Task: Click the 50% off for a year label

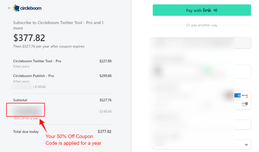Action: (x=26, y=118)
